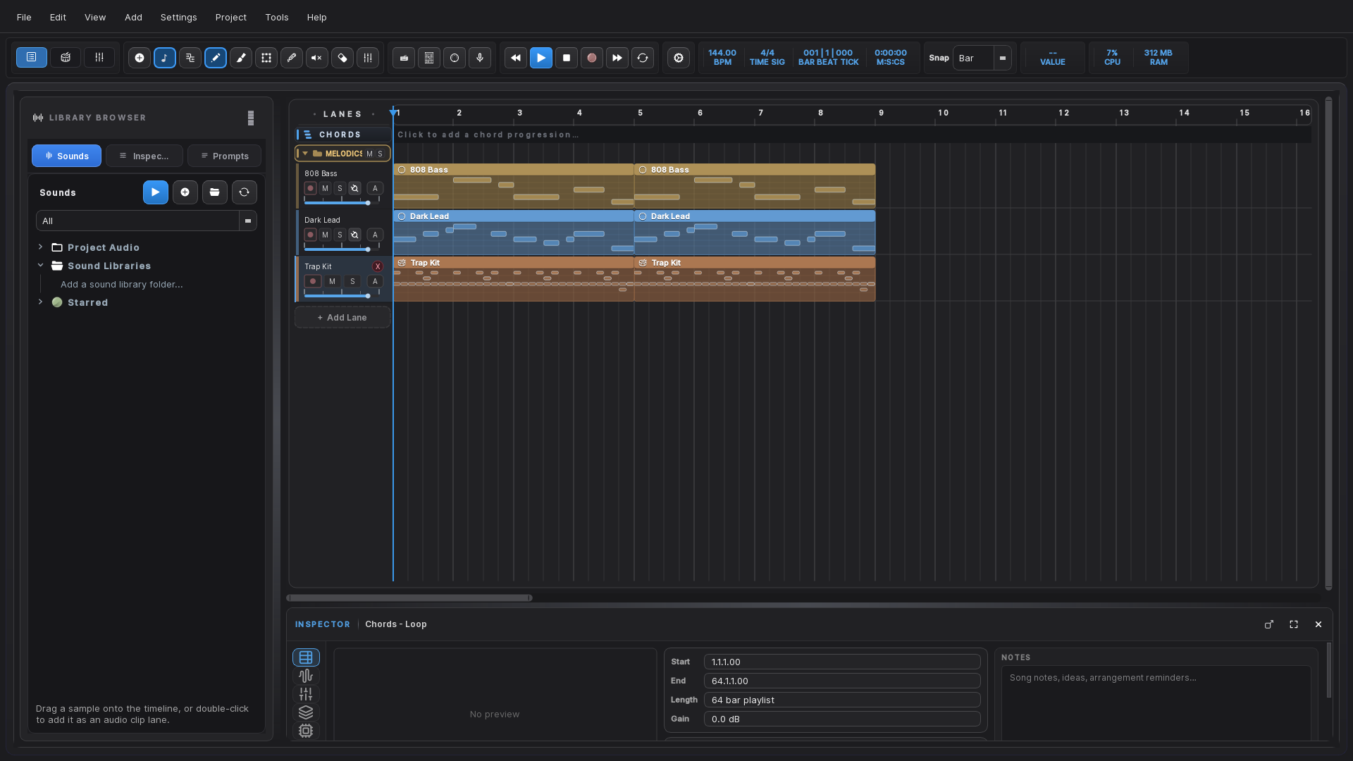Click the fast-forward transport button
Image resolution: width=1353 pixels, height=761 pixels.
pyautogui.click(x=617, y=58)
